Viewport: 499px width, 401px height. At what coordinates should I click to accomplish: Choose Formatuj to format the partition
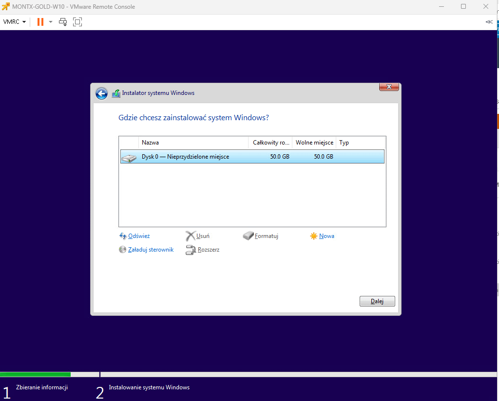click(x=266, y=236)
